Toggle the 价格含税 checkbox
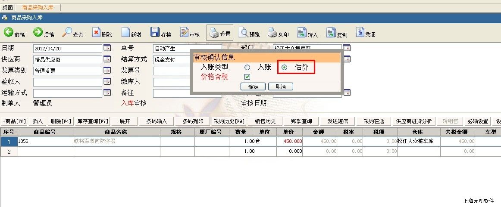Image resolution: width=501 pixels, height=207 pixels. point(247,77)
